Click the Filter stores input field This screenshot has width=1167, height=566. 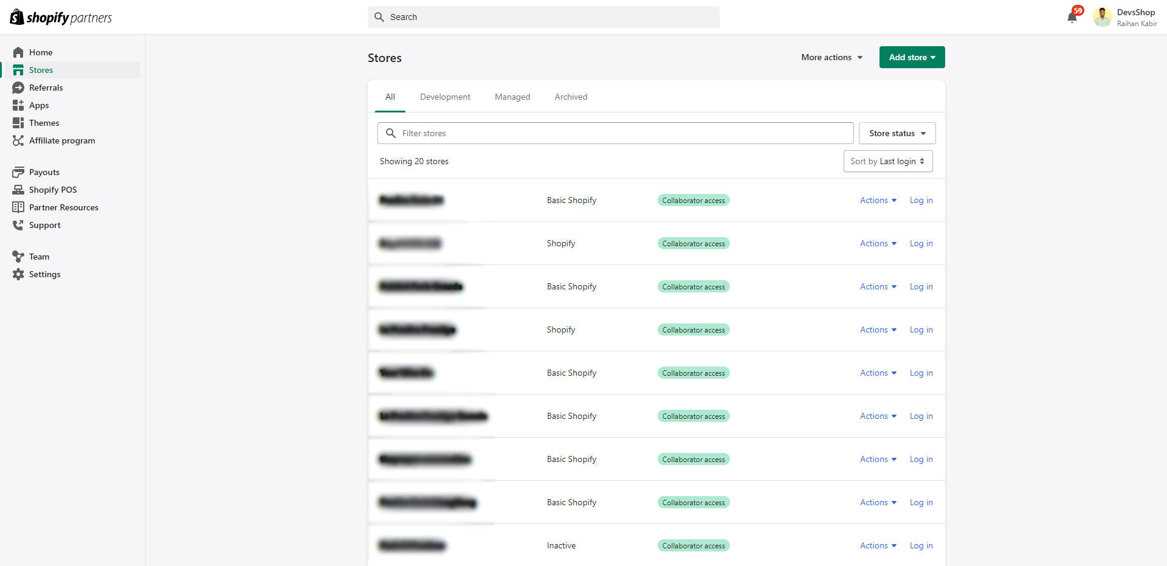point(615,133)
